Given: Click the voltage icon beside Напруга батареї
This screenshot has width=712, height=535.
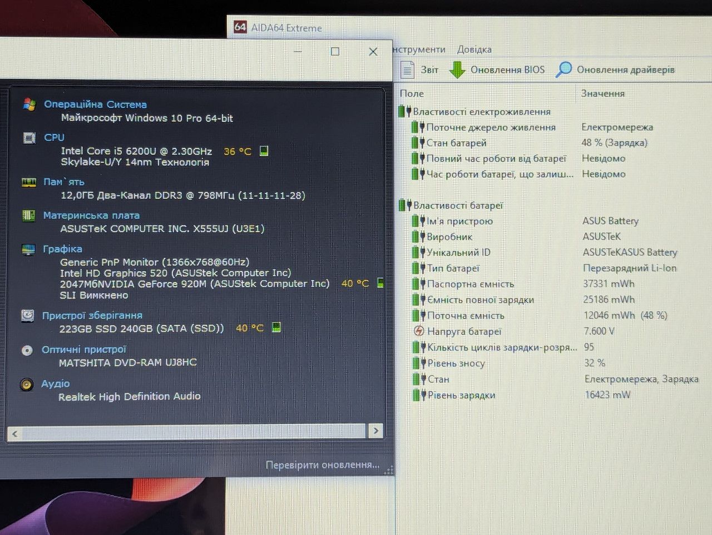Looking at the screenshot, I should click(419, 331).
